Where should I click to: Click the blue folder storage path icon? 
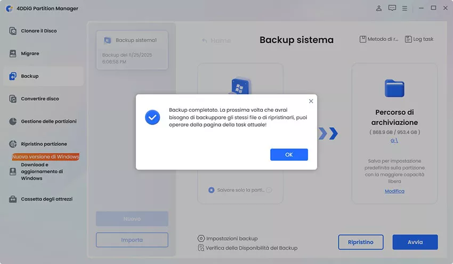click(394, 88)
